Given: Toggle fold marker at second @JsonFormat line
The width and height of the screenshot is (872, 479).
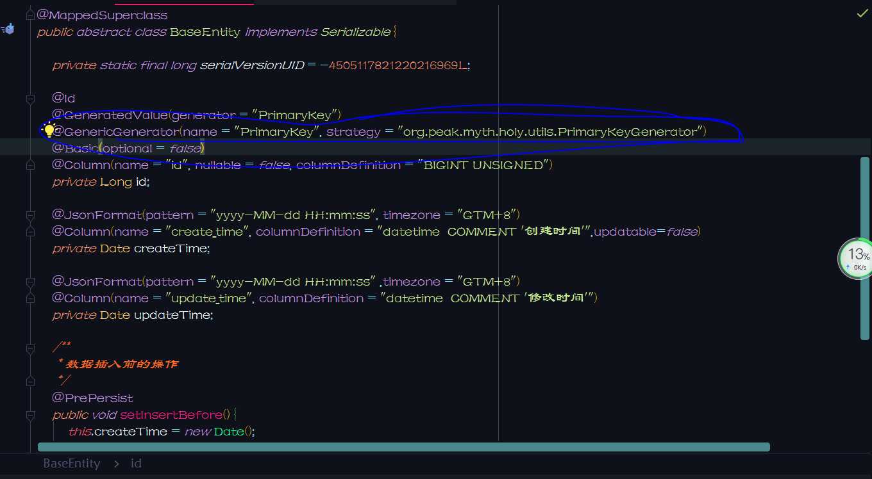Looking at the screenshot, I should pyautogui.click(x=30, y=282).
